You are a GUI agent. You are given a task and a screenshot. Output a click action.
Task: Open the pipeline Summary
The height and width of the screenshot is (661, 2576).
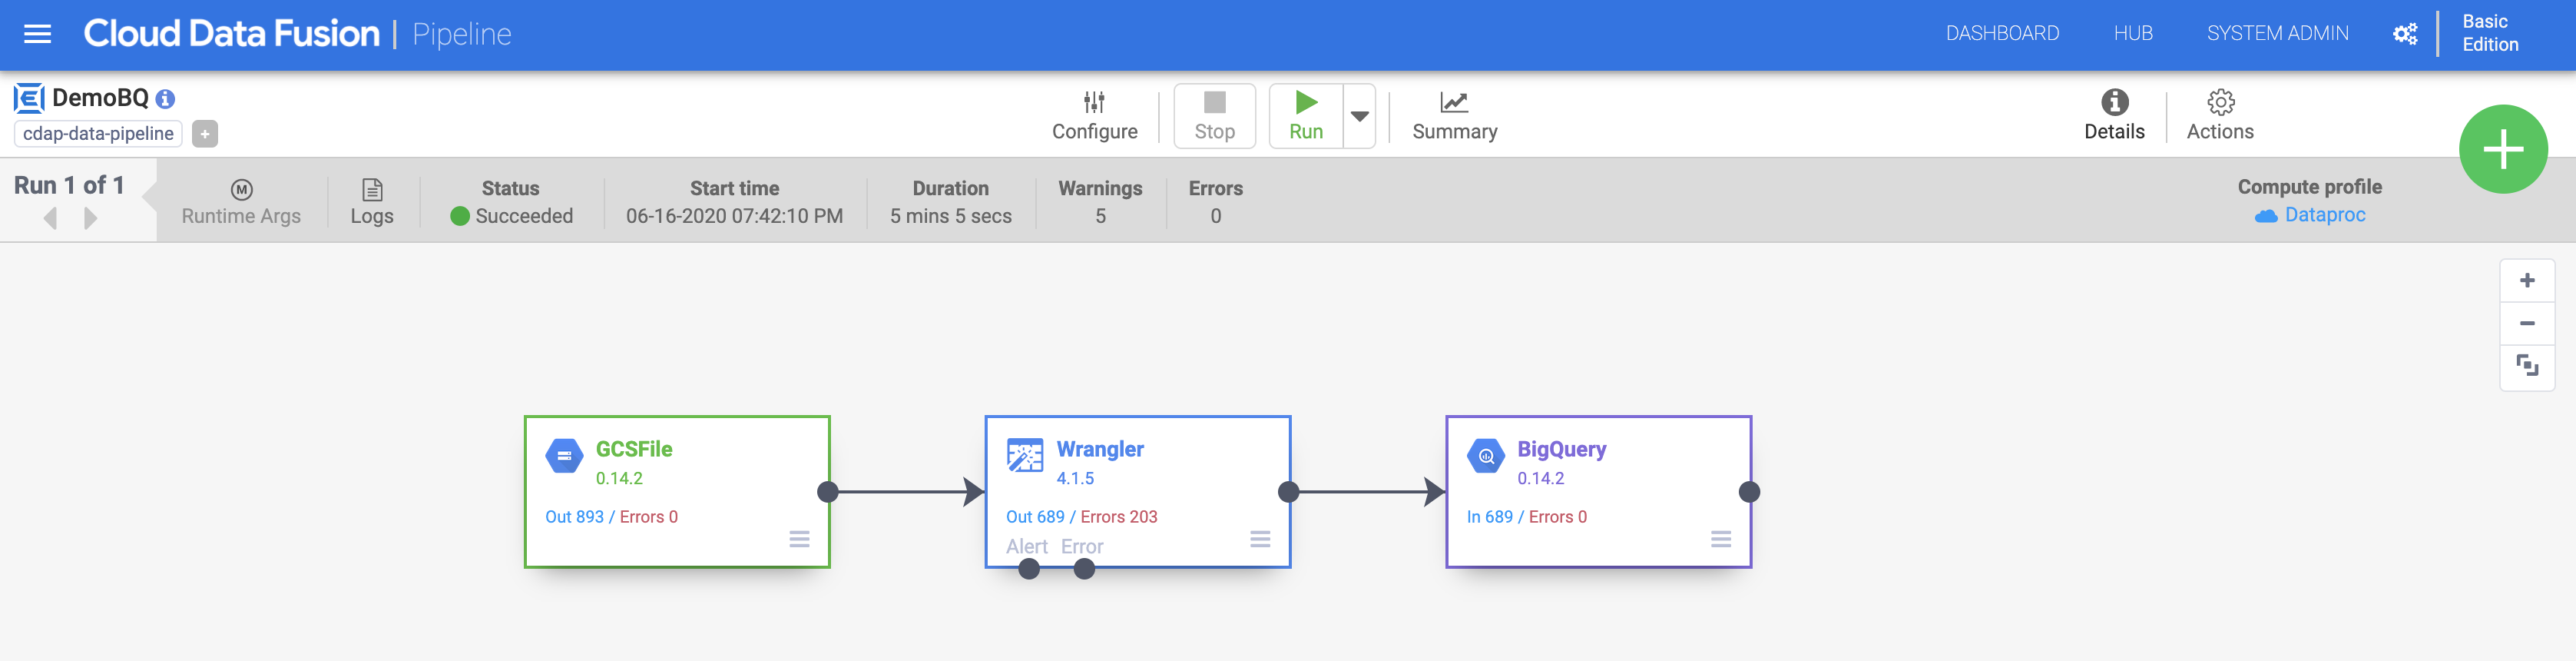point(1454,116)
